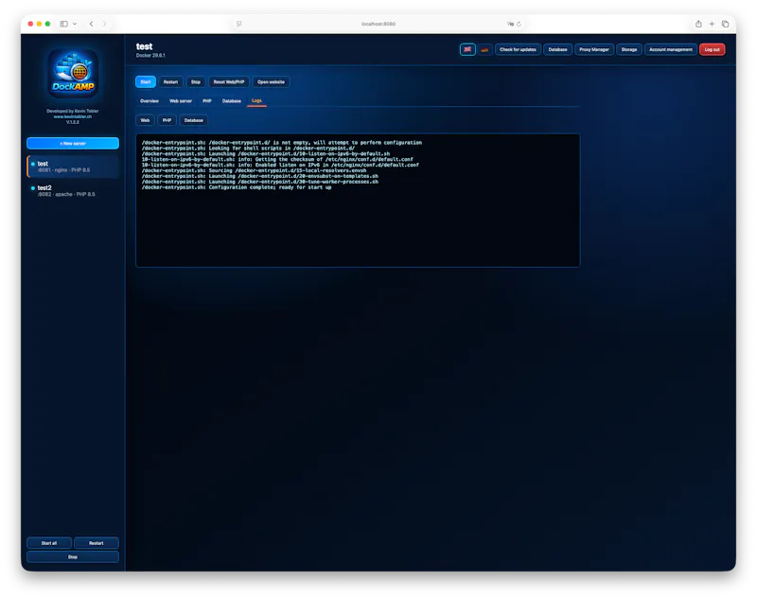Reload the page with the refresh icon
Screen dimensions: 757x599
click(519, 24)
